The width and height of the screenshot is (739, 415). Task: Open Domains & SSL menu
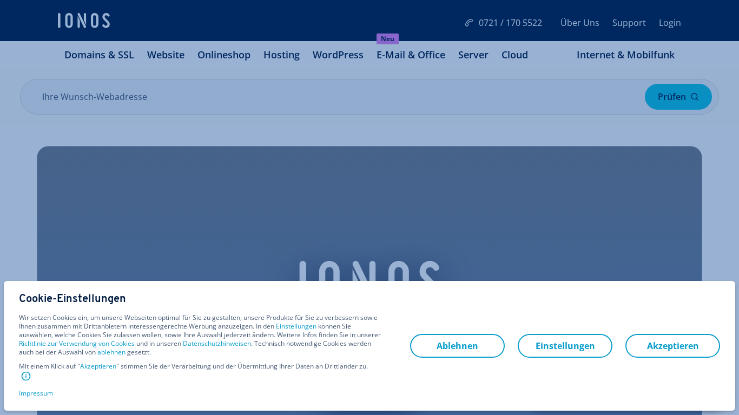pyautogui.click(x=99, y=55)
